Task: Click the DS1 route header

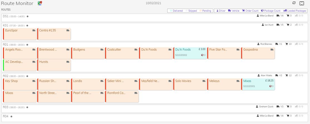Action: pos(6,16)
